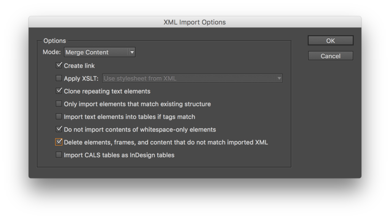
Task: Uncheck the Create link checkbox
Action: 59,65
